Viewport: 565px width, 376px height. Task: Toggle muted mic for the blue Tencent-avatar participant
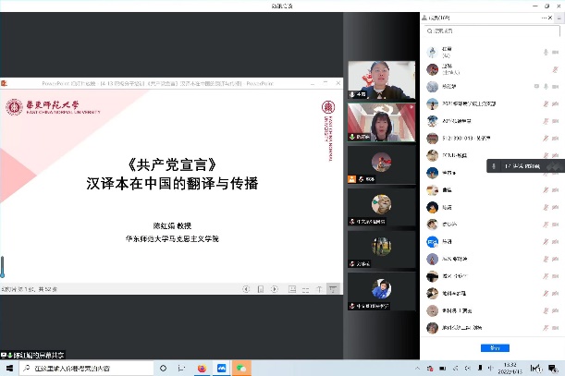coord(546,242)
